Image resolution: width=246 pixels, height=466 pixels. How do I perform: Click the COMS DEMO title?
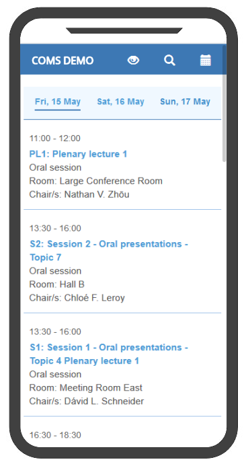(x=63, y=61)
